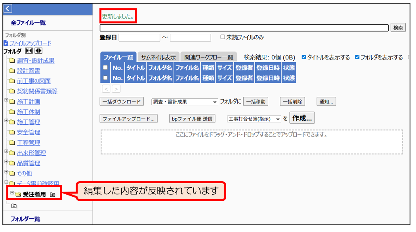Uncheck タイトルを表示する checkbox
Screen dimensions: 416x232
304,57
